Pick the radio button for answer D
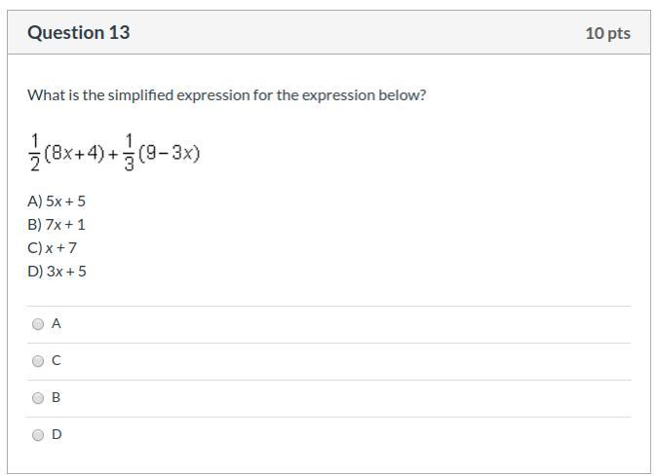This screenshot has height=476, width=654. pos(38,435)
